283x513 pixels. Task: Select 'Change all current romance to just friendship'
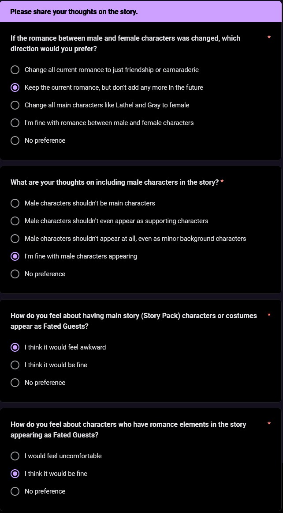pyautogui.click(x=15, y=70)
